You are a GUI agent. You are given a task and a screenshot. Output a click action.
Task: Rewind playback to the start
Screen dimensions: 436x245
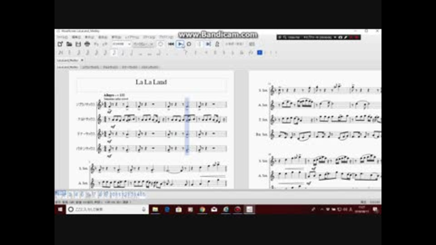(171, 44)
